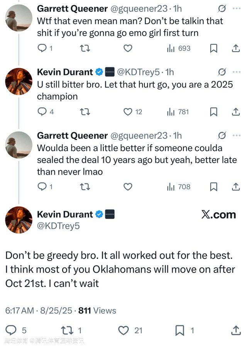Open three-dot menu on Garrett's "Woulda been" tweet

click(x=237, y=135)
